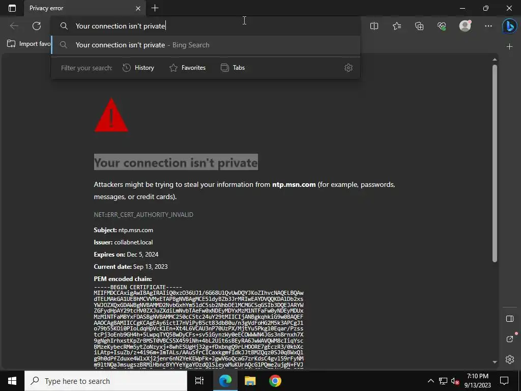521x391 pixels.
Task: Toggle sidebar panel layout icon
Action: tap(510, 319)
